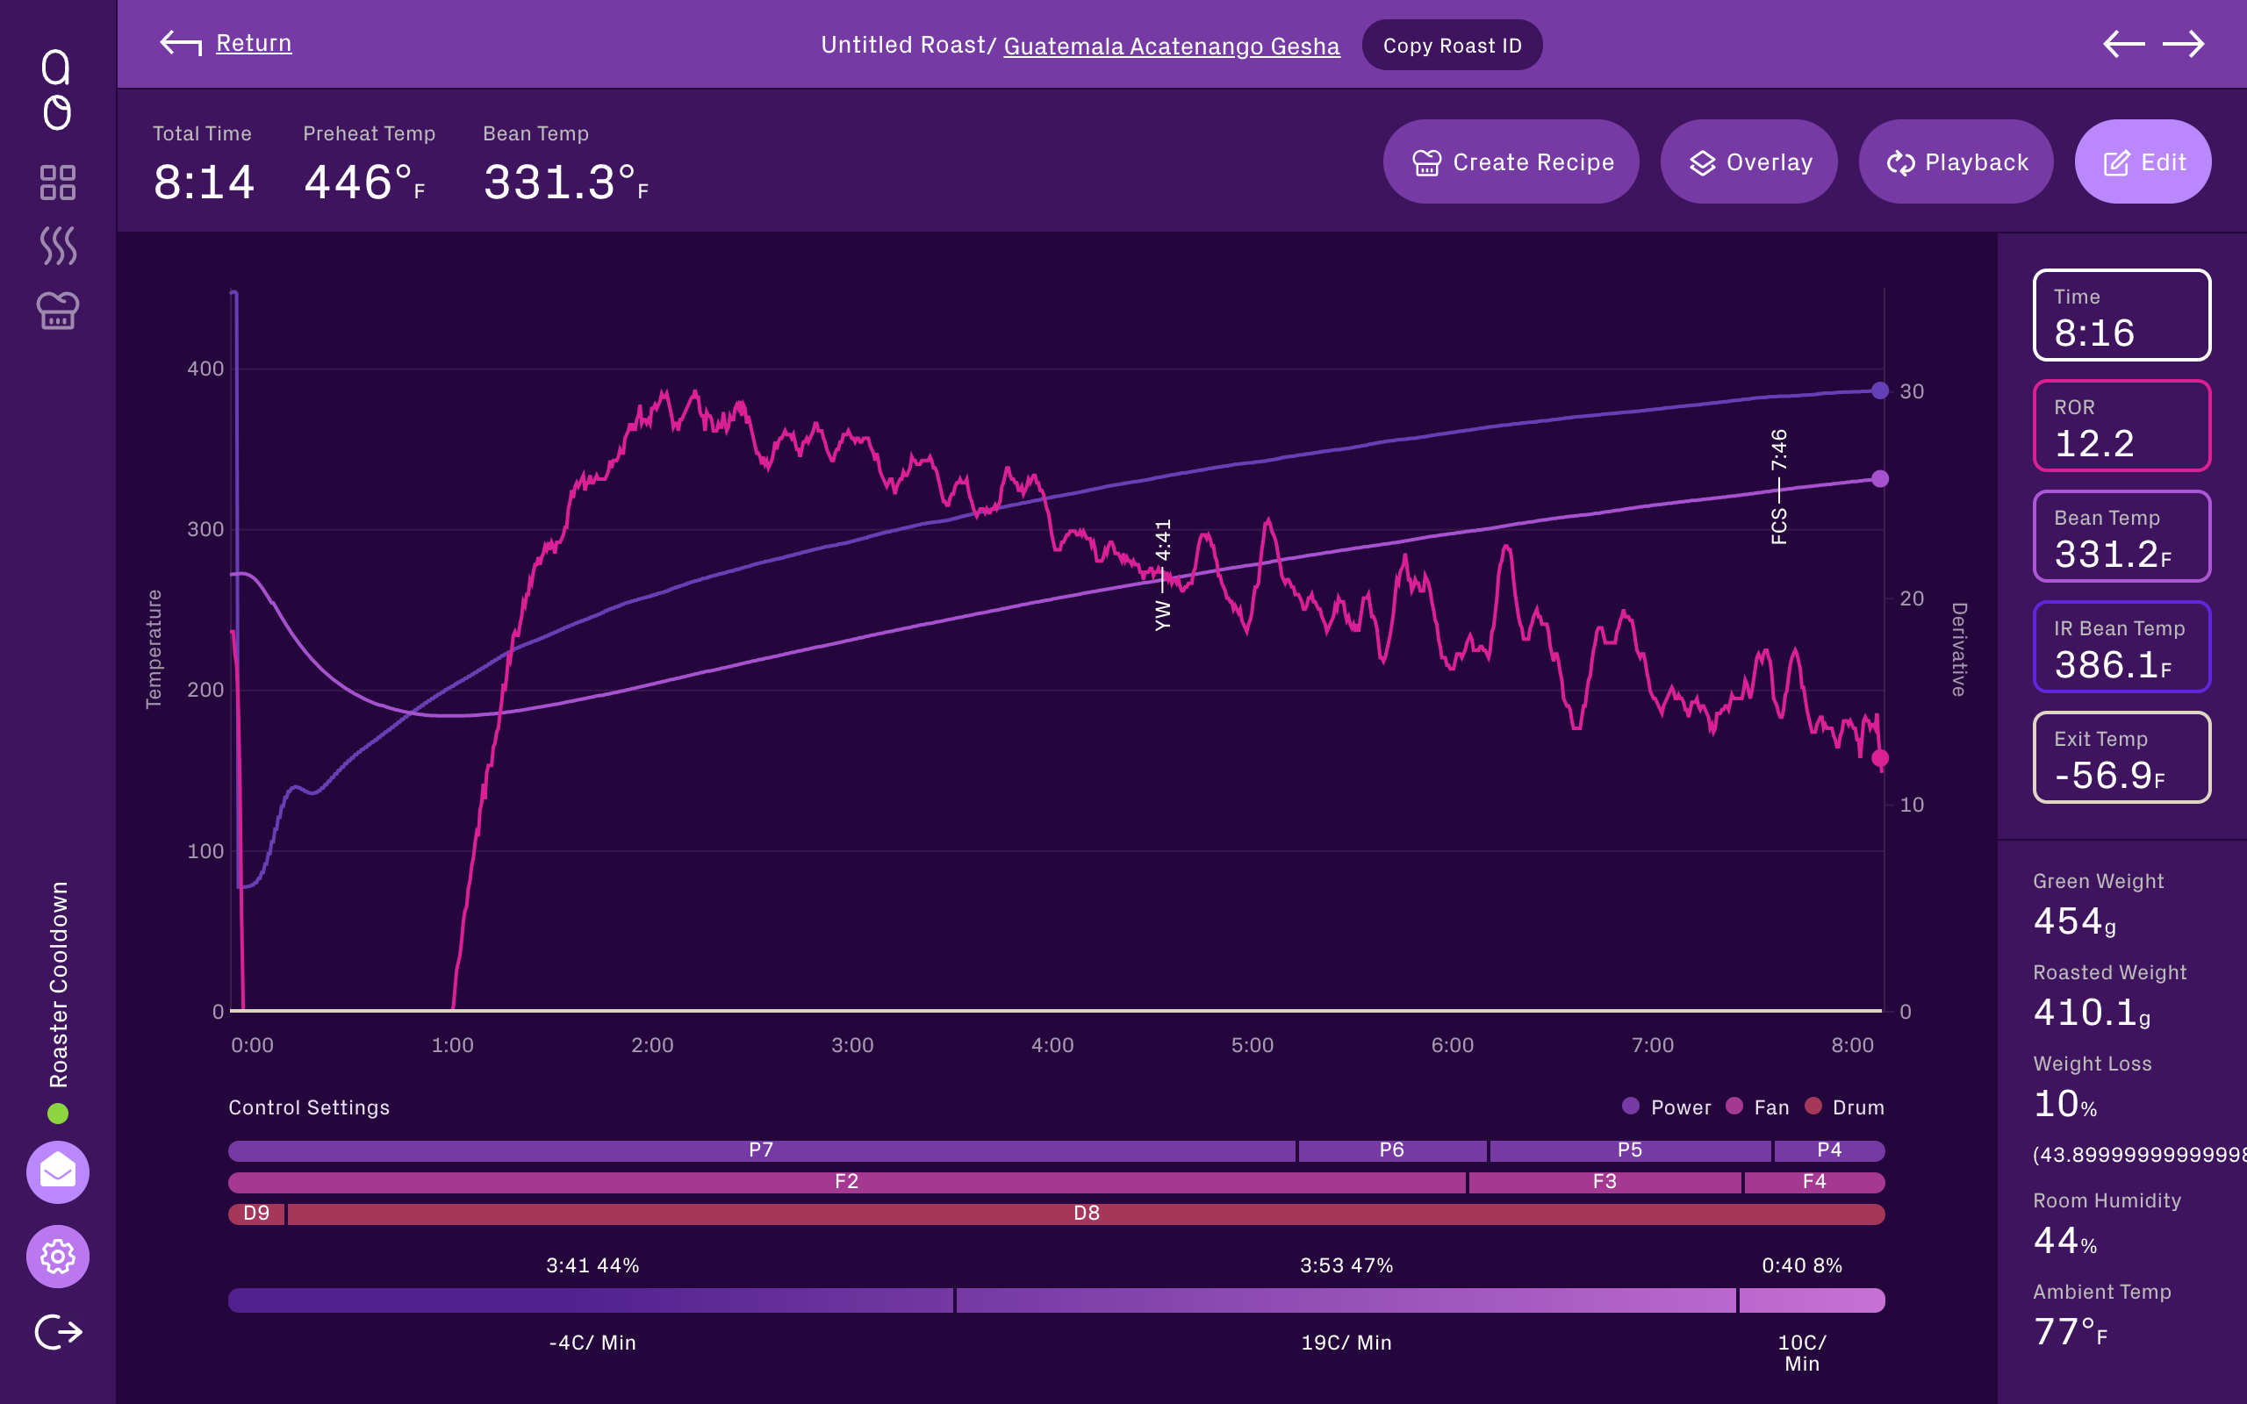Toggle the ROR readout box
The image size is (2247, 1404).
pos(2121,426)
